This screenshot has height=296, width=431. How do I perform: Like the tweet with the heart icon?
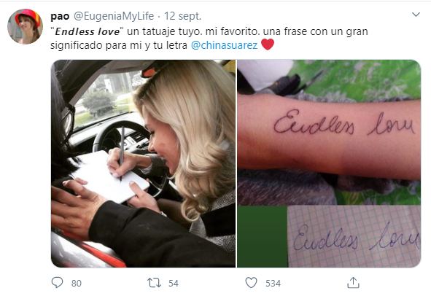pyautogui.click(x=251, y=283)
